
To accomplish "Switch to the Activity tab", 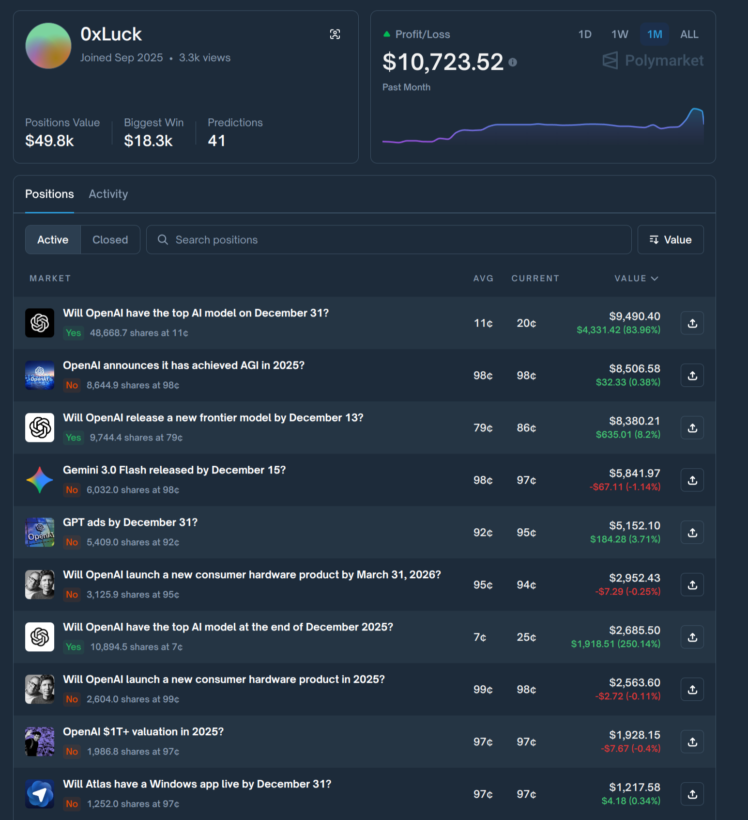I will [108, 194].
